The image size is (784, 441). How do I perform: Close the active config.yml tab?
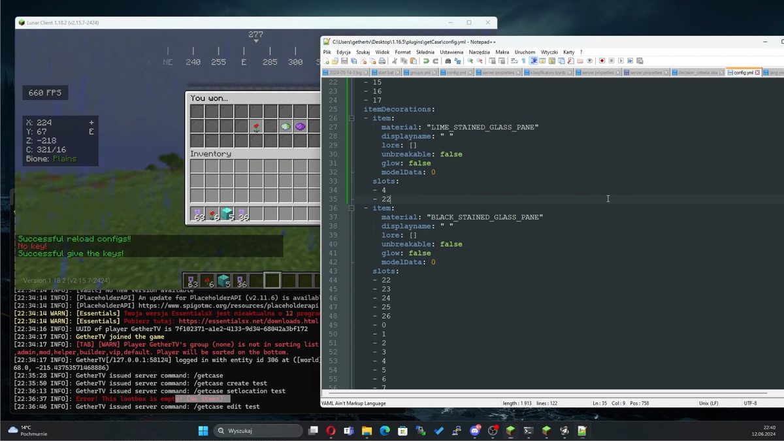pos(758,73)
